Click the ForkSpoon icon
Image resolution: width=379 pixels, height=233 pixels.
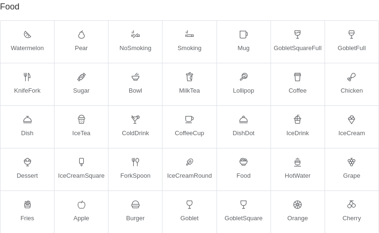[135, 162]
